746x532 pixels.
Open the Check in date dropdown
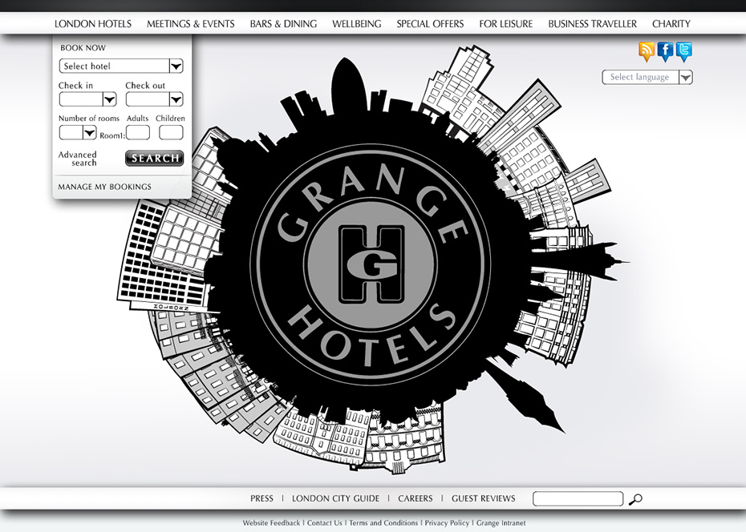[87, 99]
